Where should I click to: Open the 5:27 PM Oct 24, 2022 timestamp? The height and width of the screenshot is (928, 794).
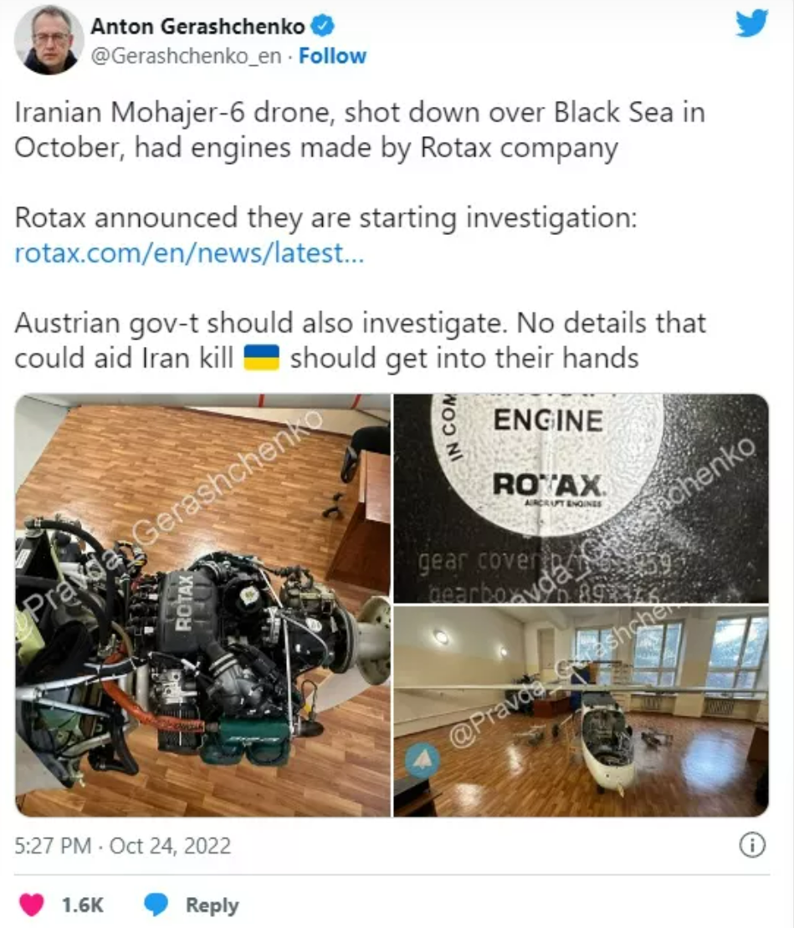pyautogui.click(x=122, y=846)
